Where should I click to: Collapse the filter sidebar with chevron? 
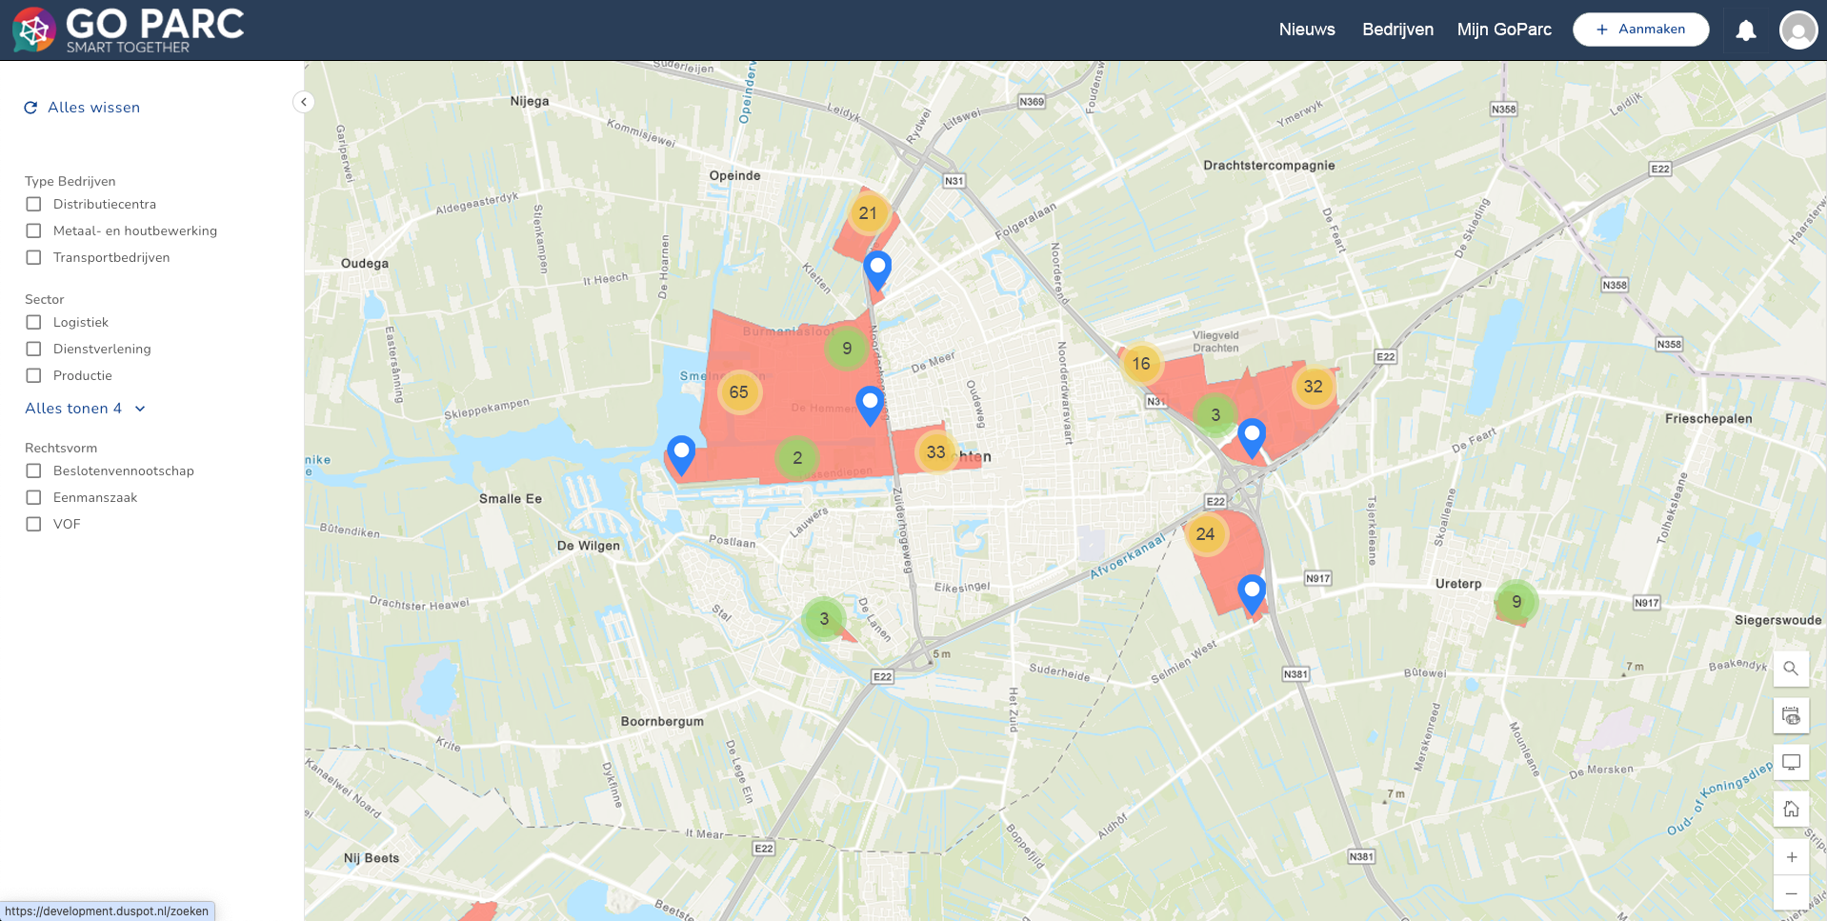pos(303,102)
